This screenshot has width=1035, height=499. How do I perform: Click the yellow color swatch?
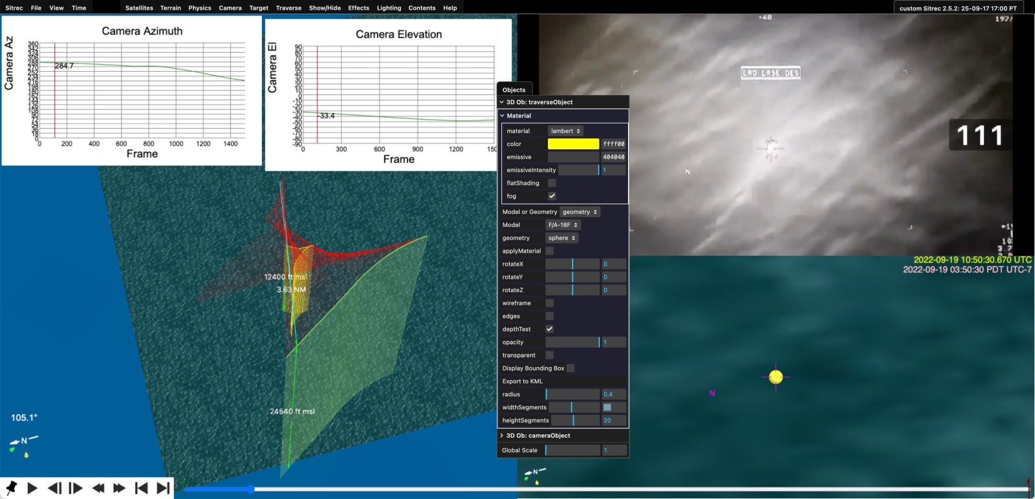[573, 144]
